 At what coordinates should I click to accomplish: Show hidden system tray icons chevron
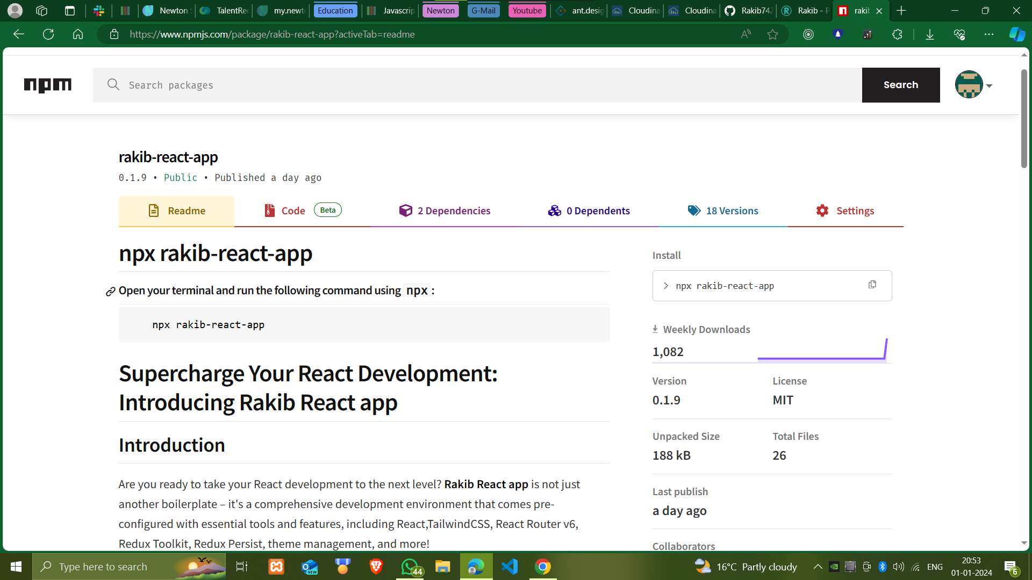pos(818,567)
